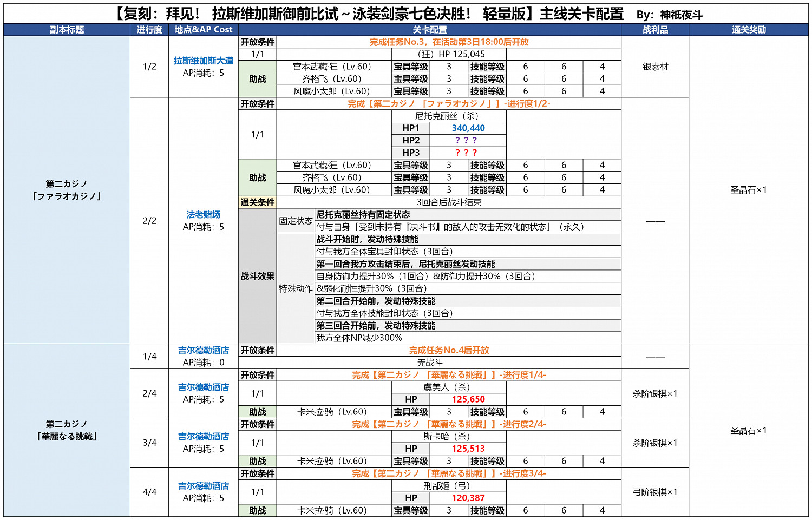Viewport: 812px width, 520px height.
Task: Click the purple ？？？ HP2 value
Action: click(468, 140)
